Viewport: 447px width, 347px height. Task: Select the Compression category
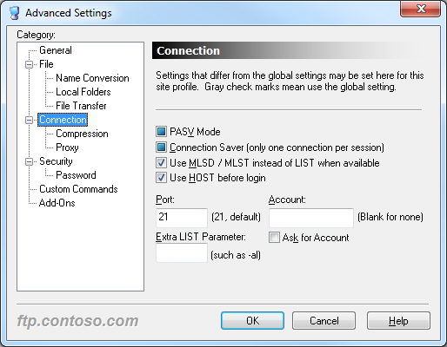82,134
